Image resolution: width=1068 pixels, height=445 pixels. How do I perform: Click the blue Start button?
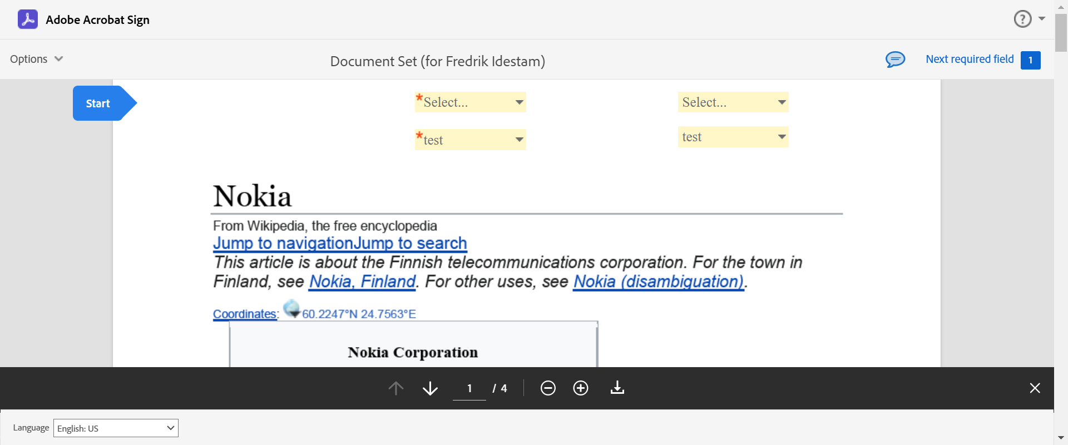click(x=98, y=103)
